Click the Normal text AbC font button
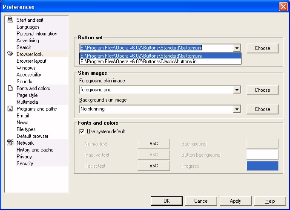The height and width of the screenshot is (210, 290). (x=154, y=144)
